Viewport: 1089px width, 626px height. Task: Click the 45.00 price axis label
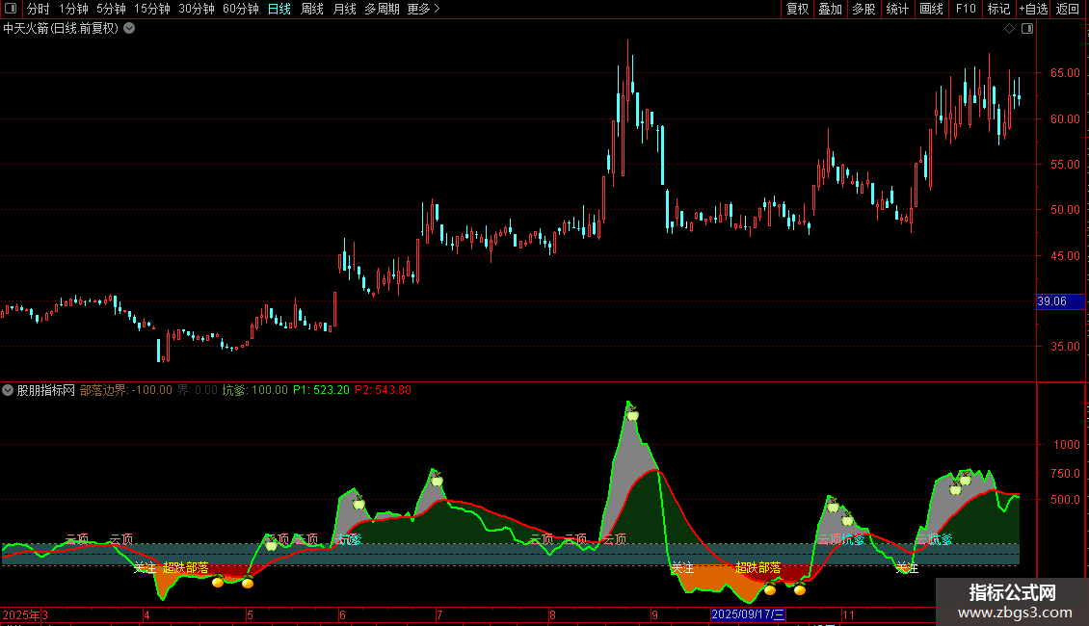point(1065,256)
